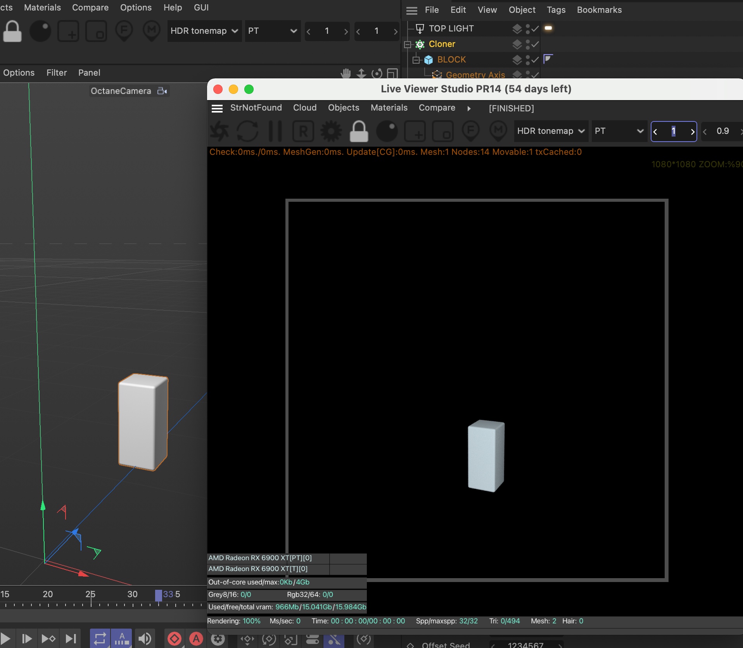Click the Octane send-scene icon in Live Viewer Studio
Screen dimensions: 743x648
(219, 131)
